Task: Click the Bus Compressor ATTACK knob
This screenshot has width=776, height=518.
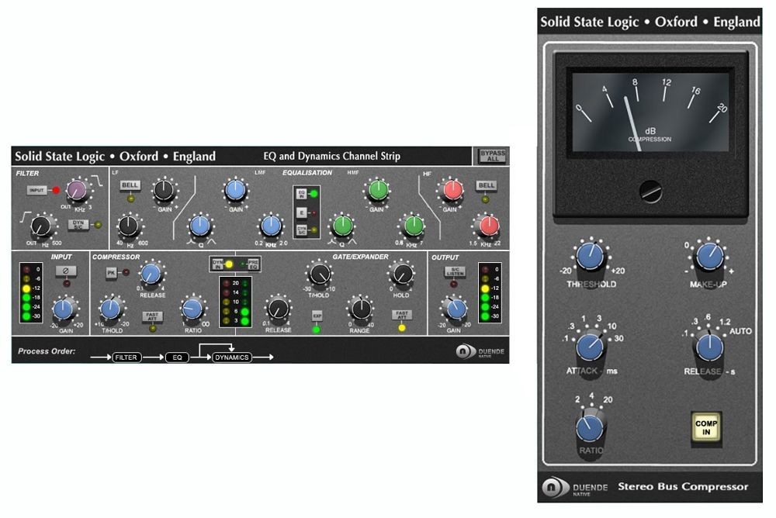Action: pyautogui.click(x=591, y=346)
